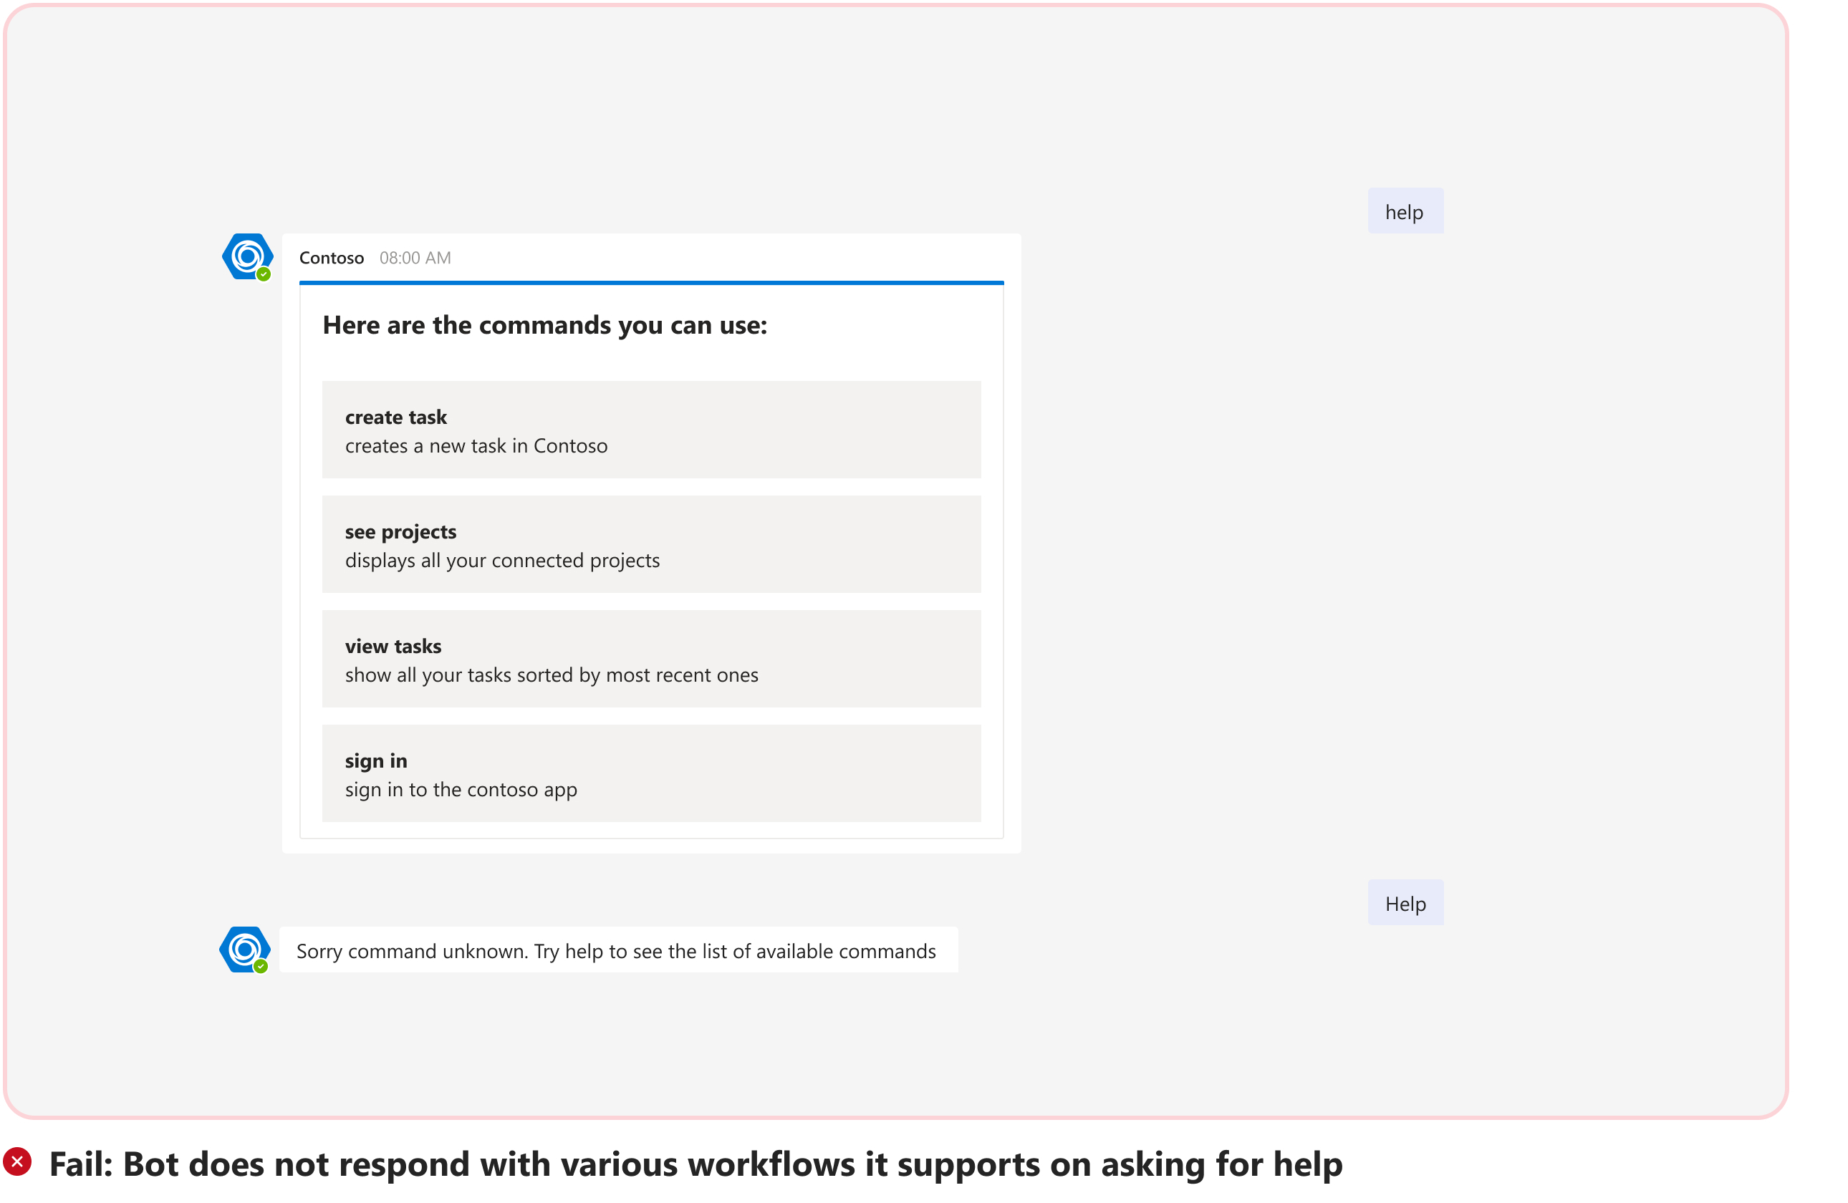Click the 'creates a new task in Contoso' description
This screenshot has height=1203, width=1848.
477,446
